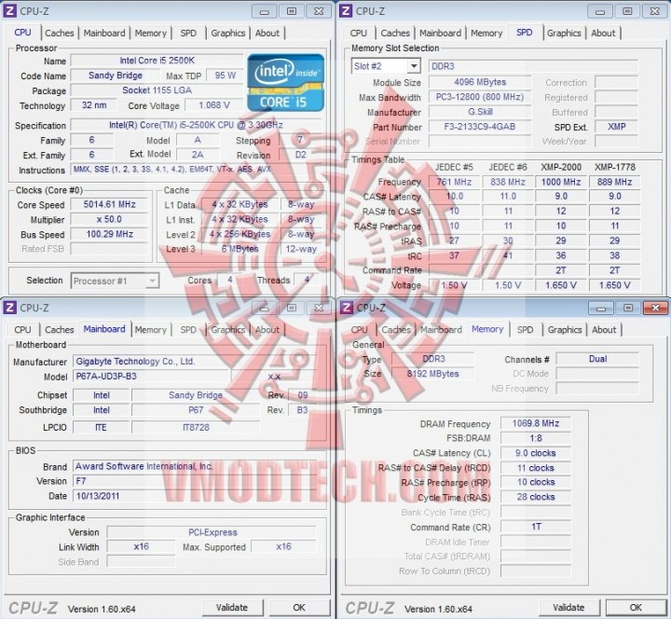Viewport: 671px width, 619px height.
Task: Close the top-right SPD CPU-Z window
Action: click(x=655, y=11)
